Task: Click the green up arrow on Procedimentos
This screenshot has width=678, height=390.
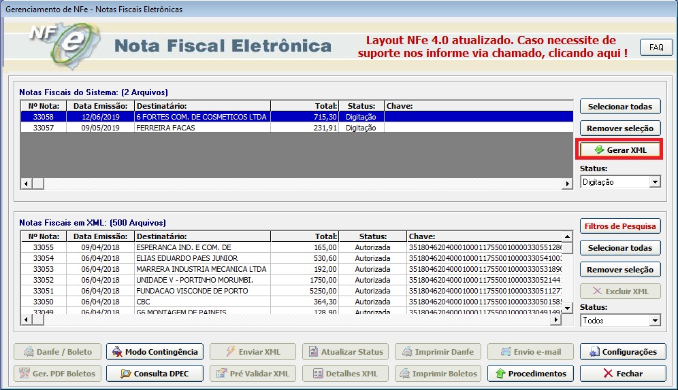Action: pos(500,373)
